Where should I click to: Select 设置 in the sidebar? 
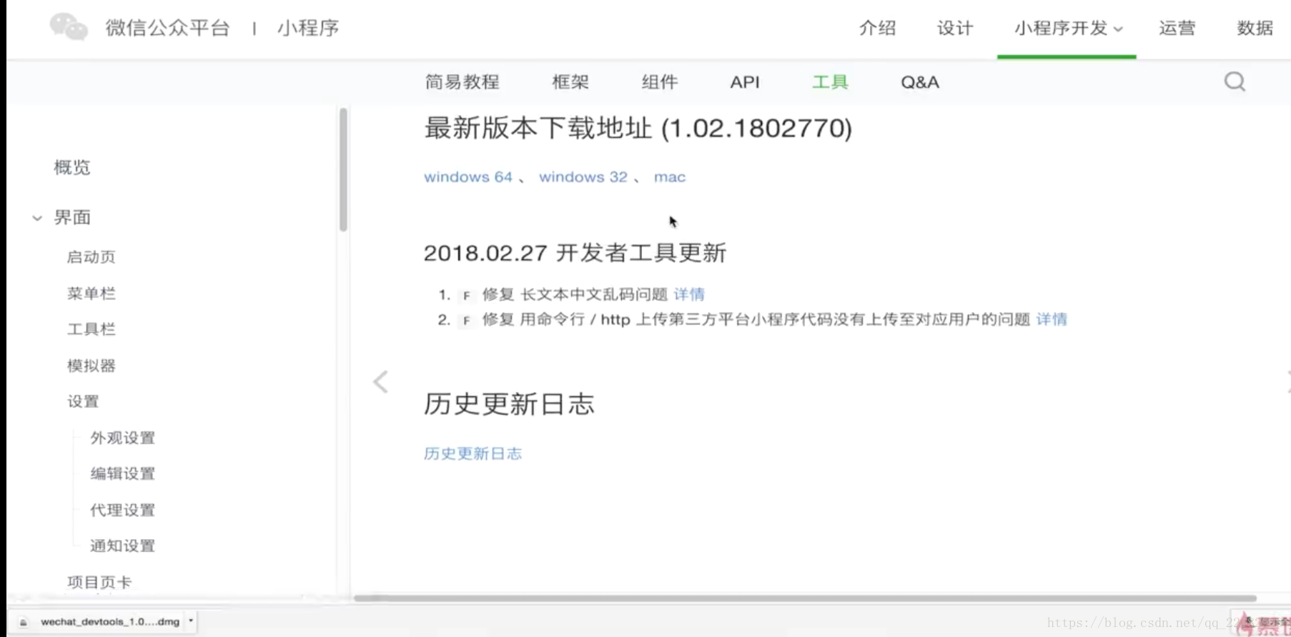coord(83,401)
